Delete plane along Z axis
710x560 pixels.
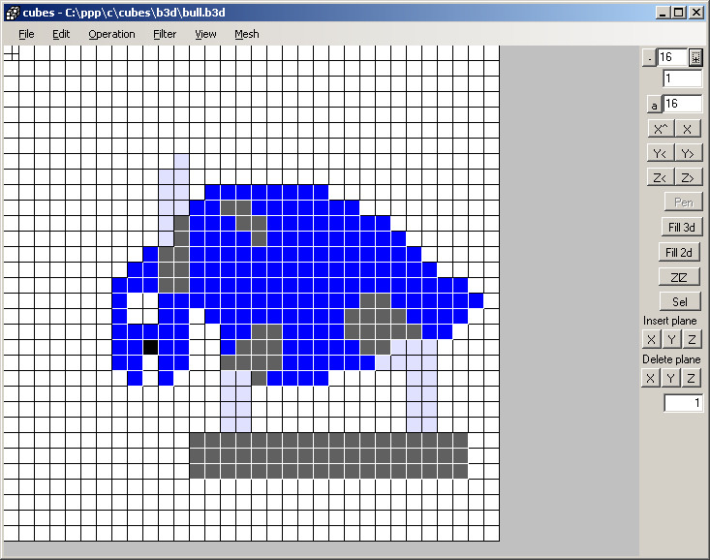tap(691, 378)
